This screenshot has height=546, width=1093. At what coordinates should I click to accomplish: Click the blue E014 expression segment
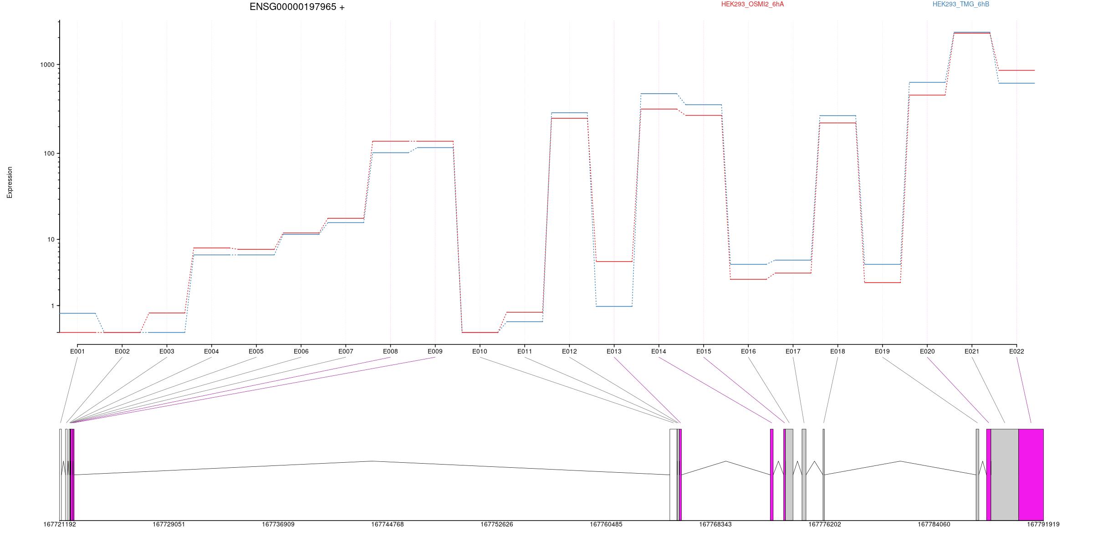(x=659, y=94)
